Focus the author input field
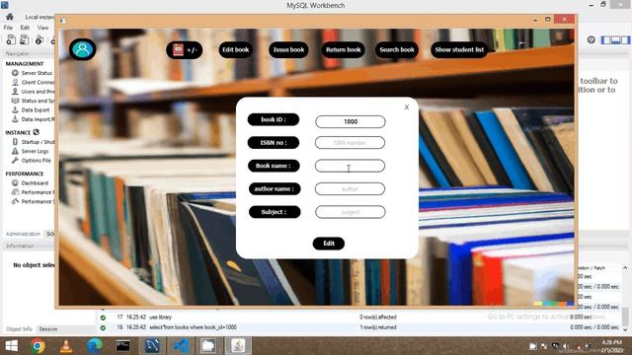 coord(350,188)
